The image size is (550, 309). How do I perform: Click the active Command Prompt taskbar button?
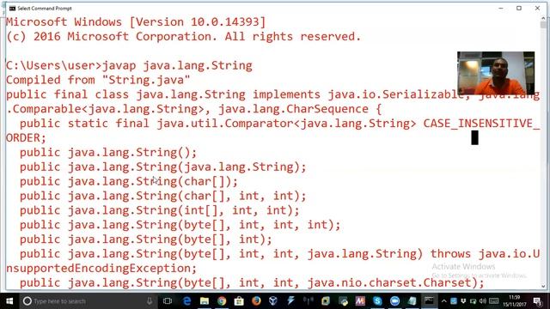pos(429,301)
